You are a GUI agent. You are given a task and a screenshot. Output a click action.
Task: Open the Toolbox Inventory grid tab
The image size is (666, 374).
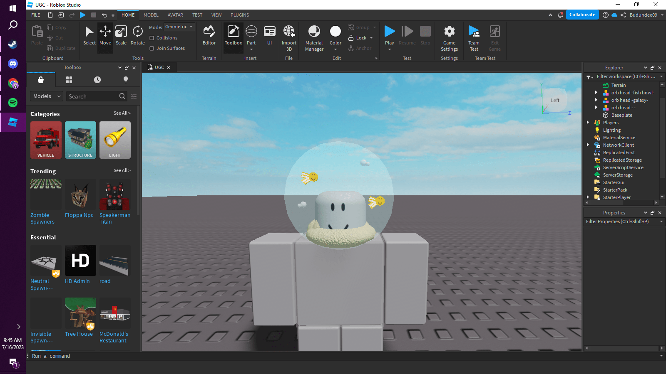coord(69,80)
